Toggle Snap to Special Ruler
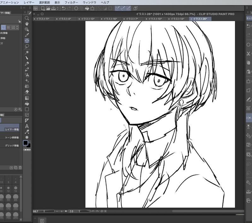The image size is (252, 223). (x=123, y=8)
